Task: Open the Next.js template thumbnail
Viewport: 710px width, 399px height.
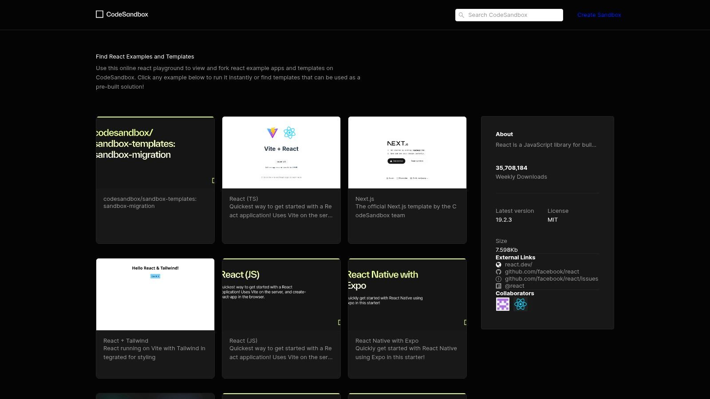Action: click(407, 152)
